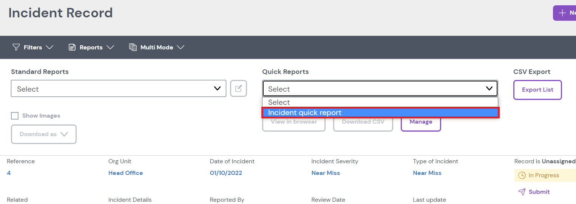The height and width of the screenshot is (204, 576).
Task: Open the Multi Mode menu
Action: coord(157,47)
